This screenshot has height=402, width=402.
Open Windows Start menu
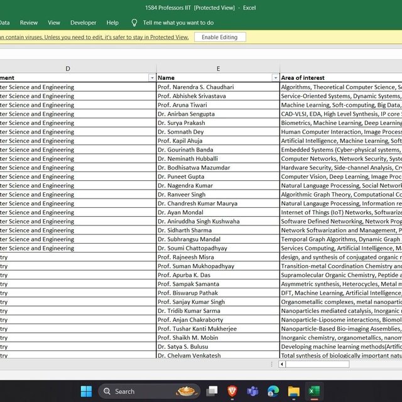click(x=86, y=391)
